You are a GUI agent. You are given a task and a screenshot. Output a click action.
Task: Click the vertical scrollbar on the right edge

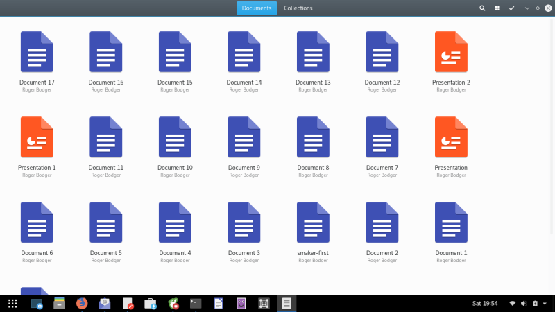point(552,128)
